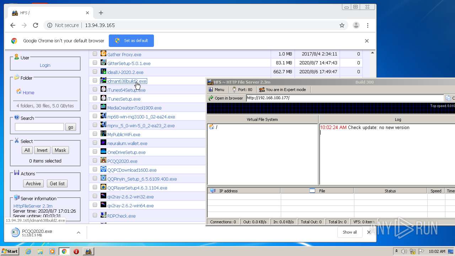Click Invert selection button
The image size is (455, 256).
(42, 150)
